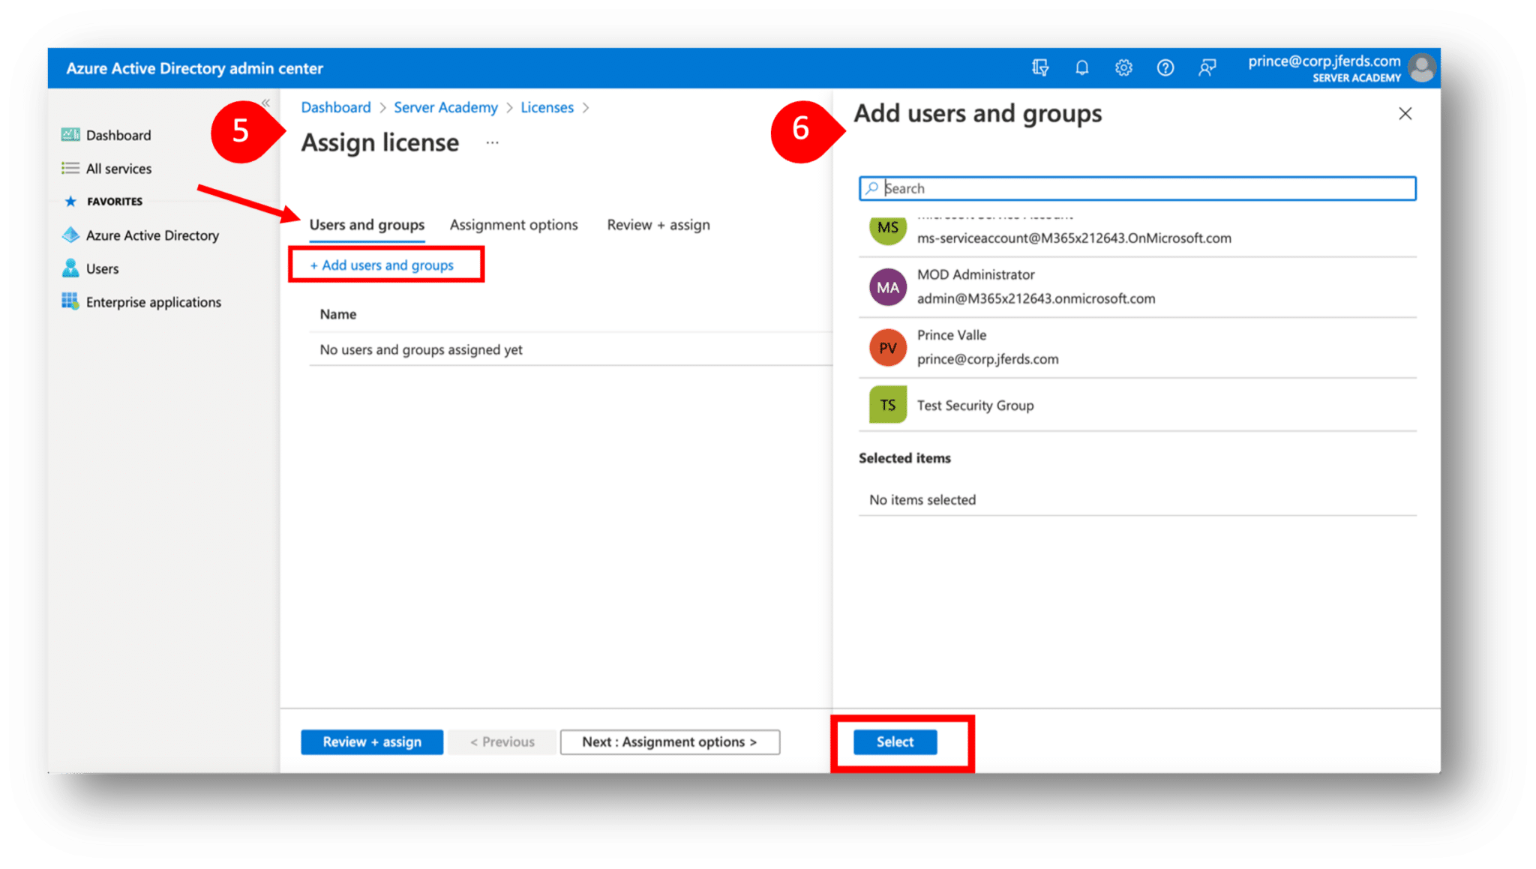Click Next : Assignment options button
Image resolution: width=1536 pixels, height=869 pixels.
(669, 742)
